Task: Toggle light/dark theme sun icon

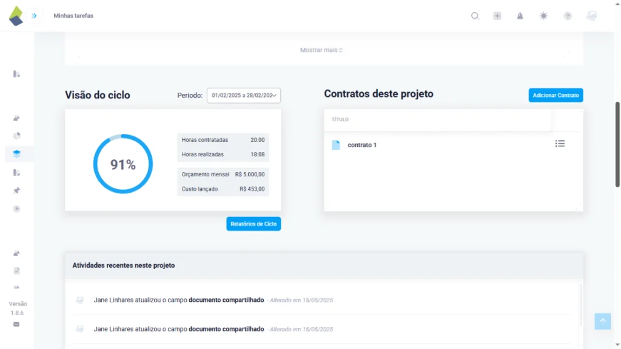Action: tap(543, 16)
